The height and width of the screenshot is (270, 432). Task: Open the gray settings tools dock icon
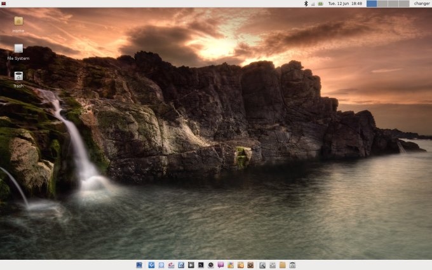coord(273,265)
